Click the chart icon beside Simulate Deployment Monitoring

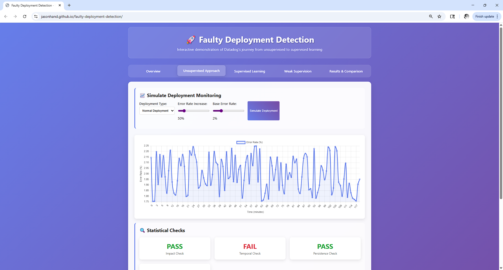point(142,95)
